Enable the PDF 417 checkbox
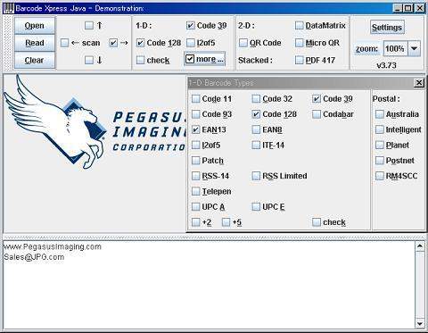The width and height of the screenshot is (428, 333). point(300,60)
